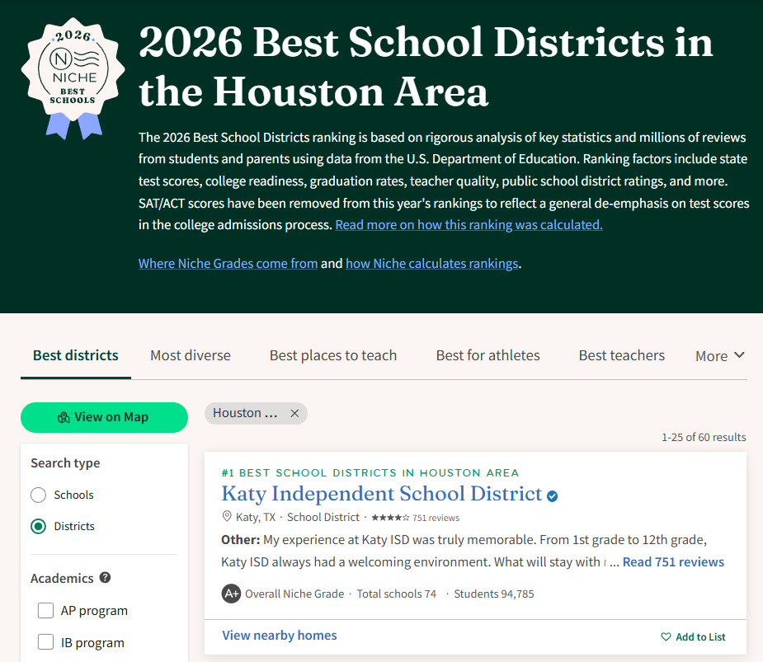763x662 pixels.
Task: Go to the Best for athletes tab
Action: (x=487, y=355)
